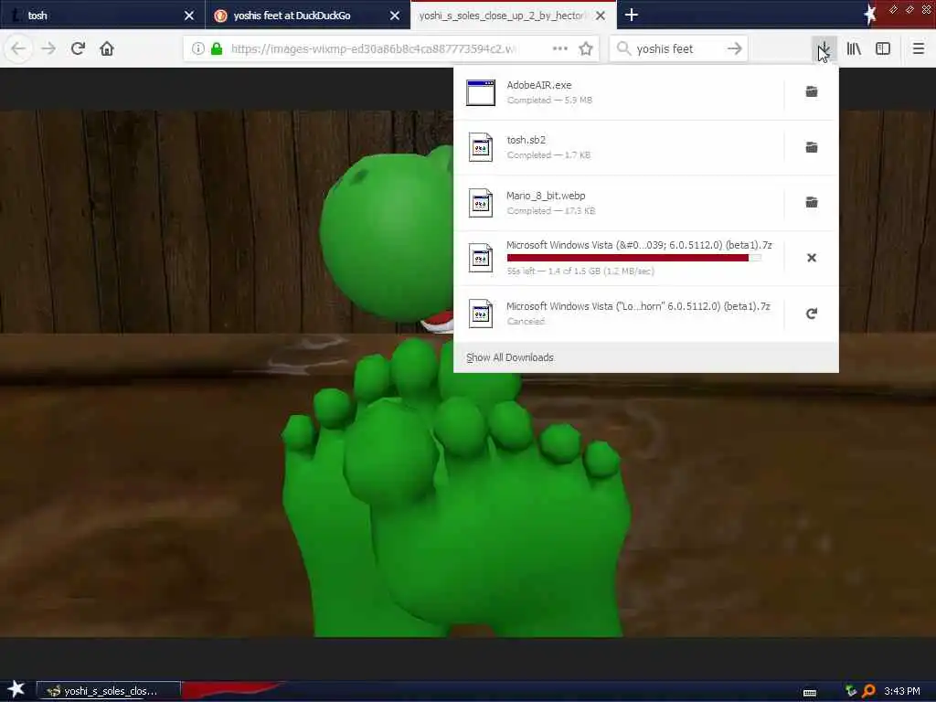
Task: Reload the current page
Action: (78, 49)
